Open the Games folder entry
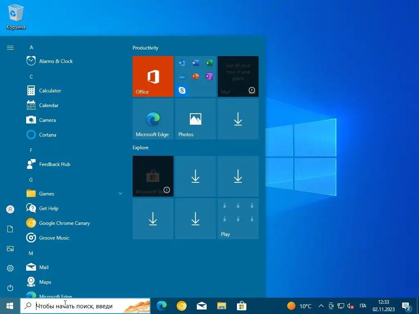This screenshot has width=419, height=314. (x=74, y=193)
